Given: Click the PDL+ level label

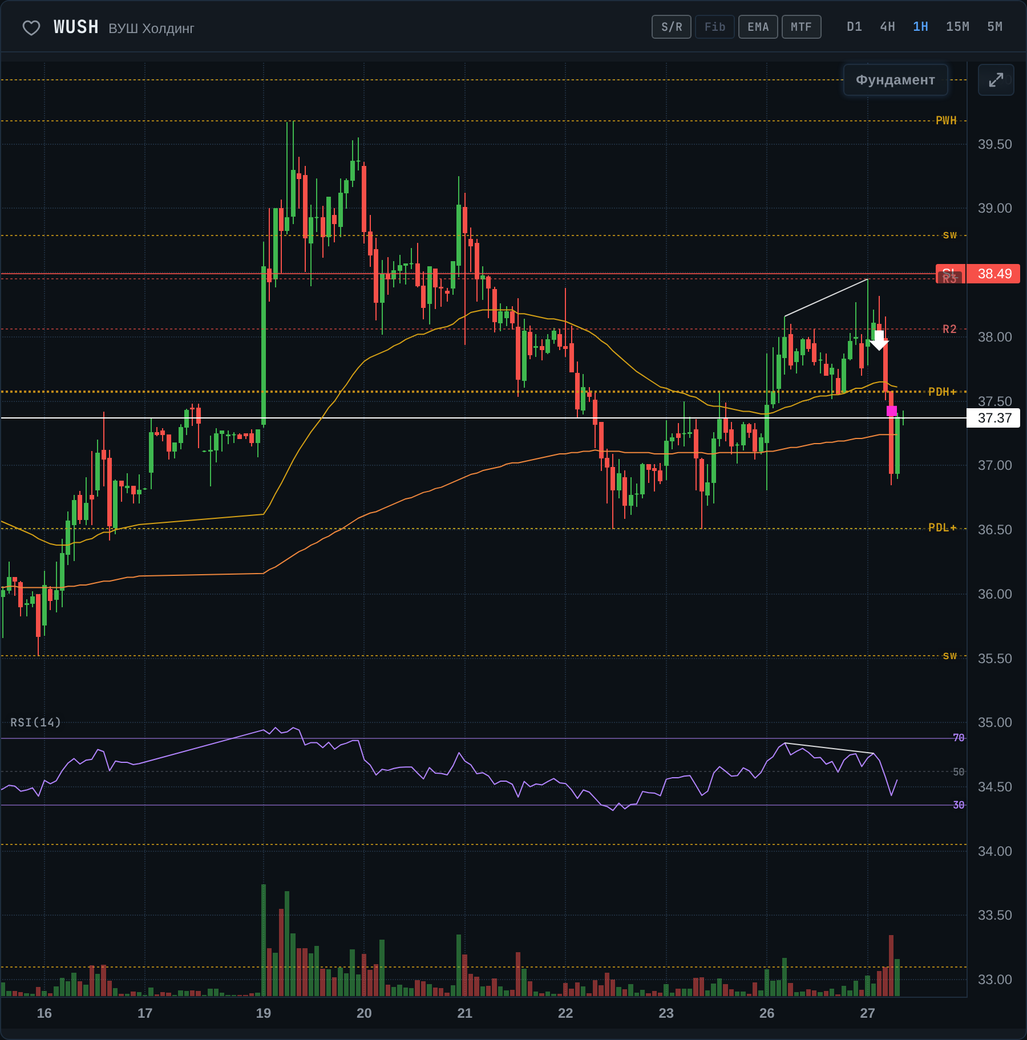Looking at the screenshot, I should (942, 527).
